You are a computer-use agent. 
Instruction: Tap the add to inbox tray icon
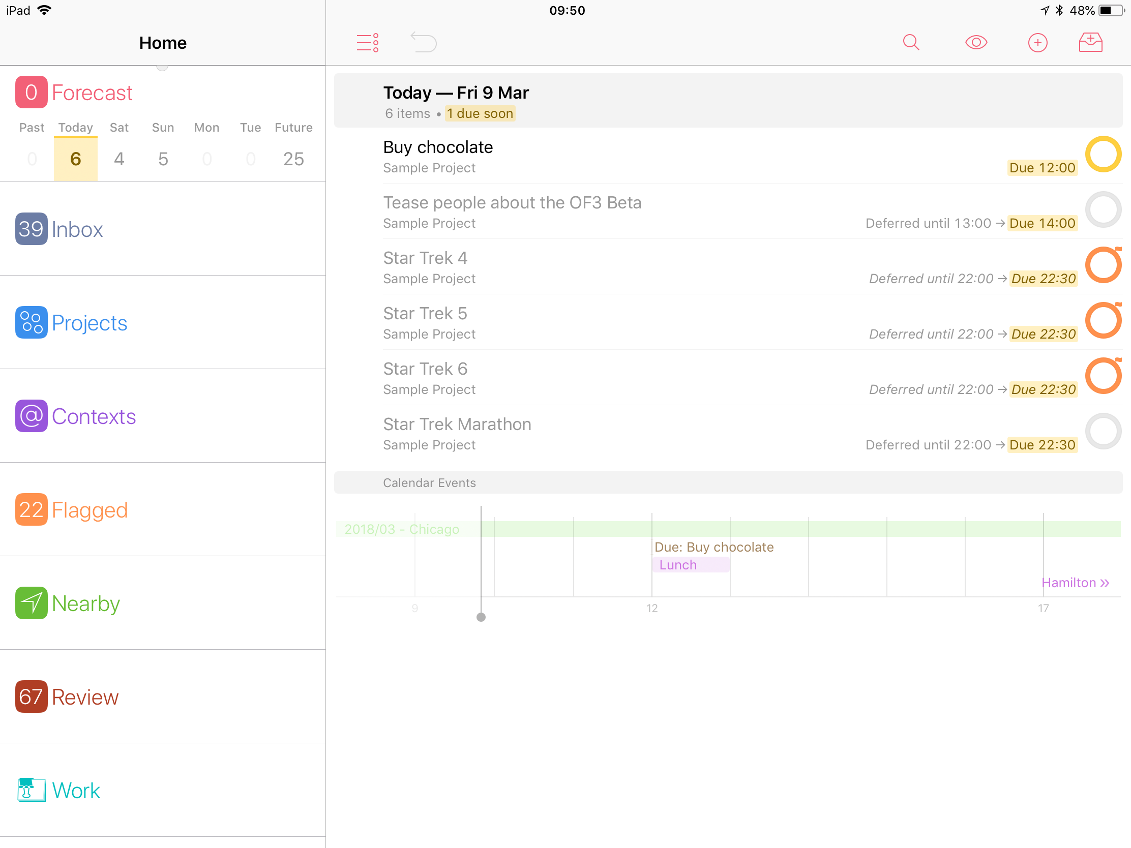[1090, 42]
